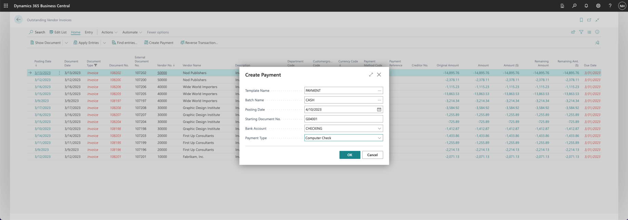This screenshot has width=628, height=220.
Task: Click the document icon in top bar
Action: [x=562, y=6]
